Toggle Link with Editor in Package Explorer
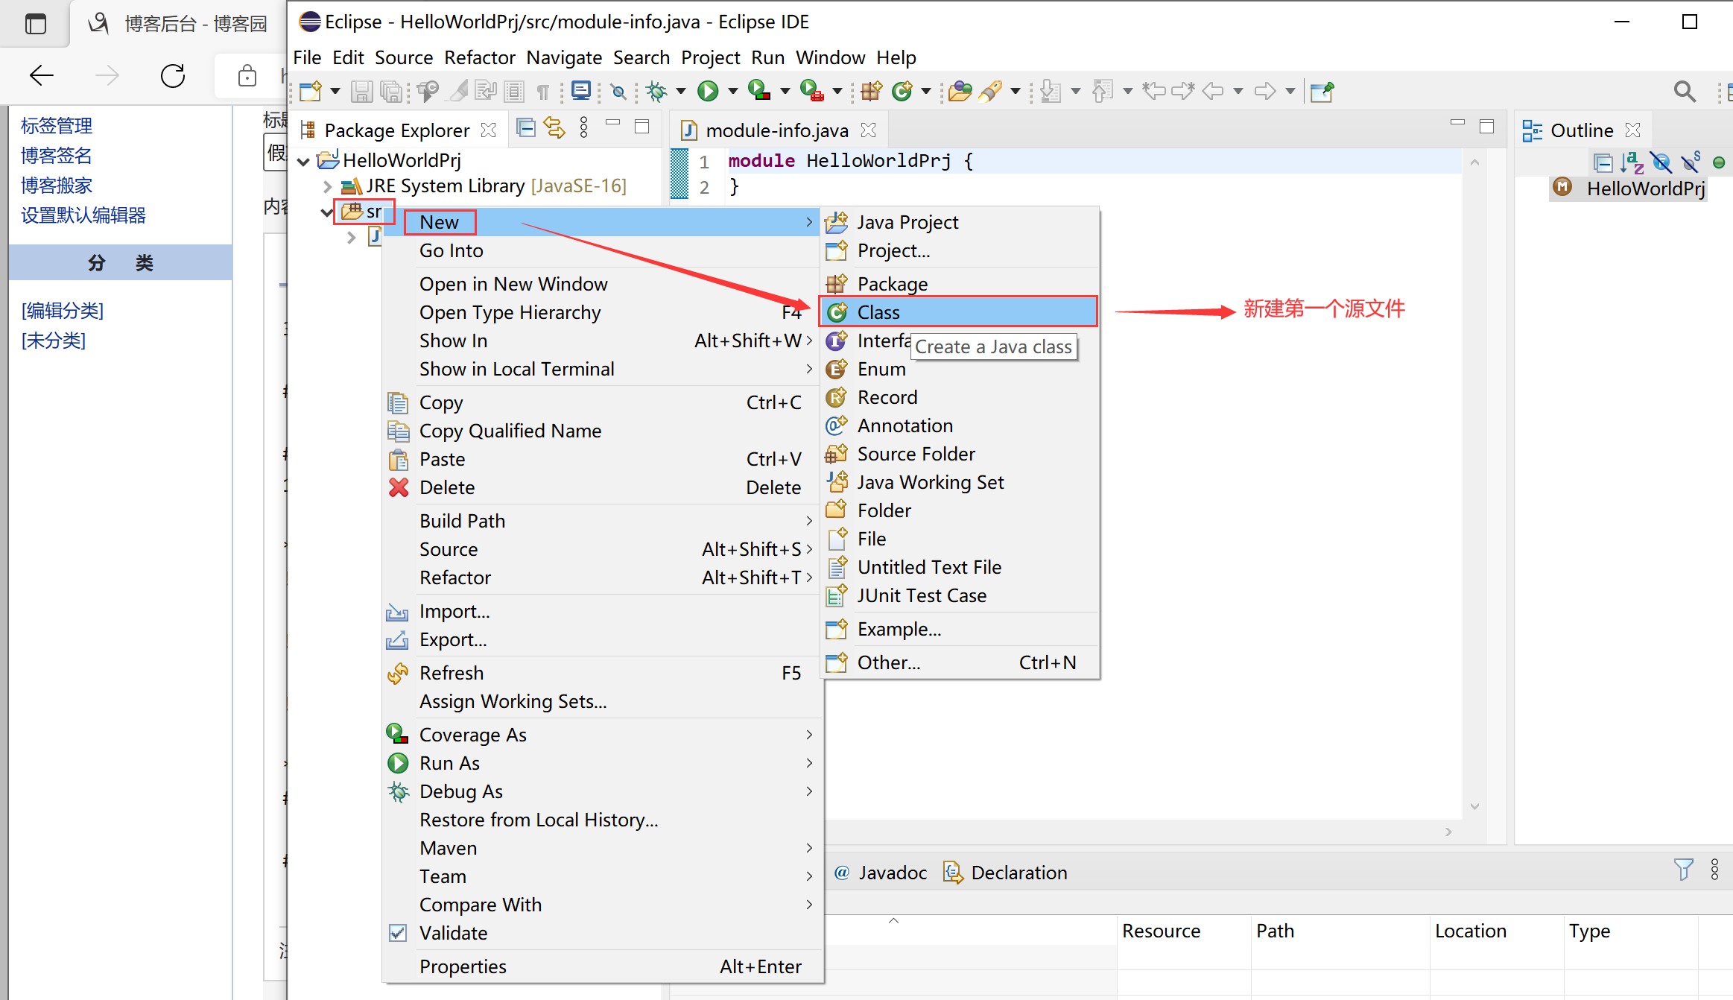The image size is (1733, 1000). click(x=554, y=128)
